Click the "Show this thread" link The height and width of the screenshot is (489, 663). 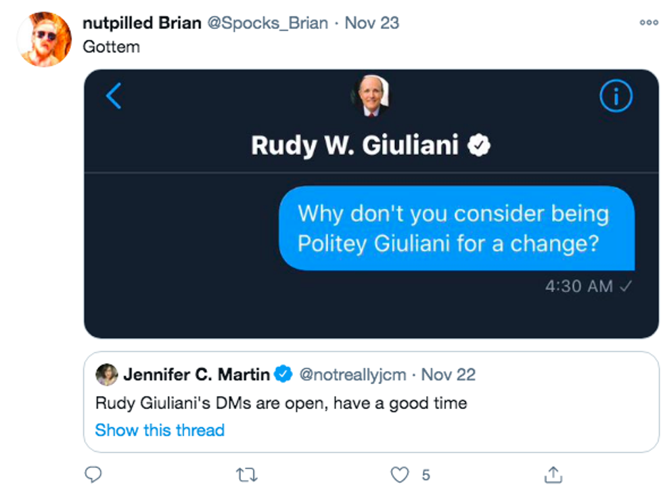click(160, 430)
